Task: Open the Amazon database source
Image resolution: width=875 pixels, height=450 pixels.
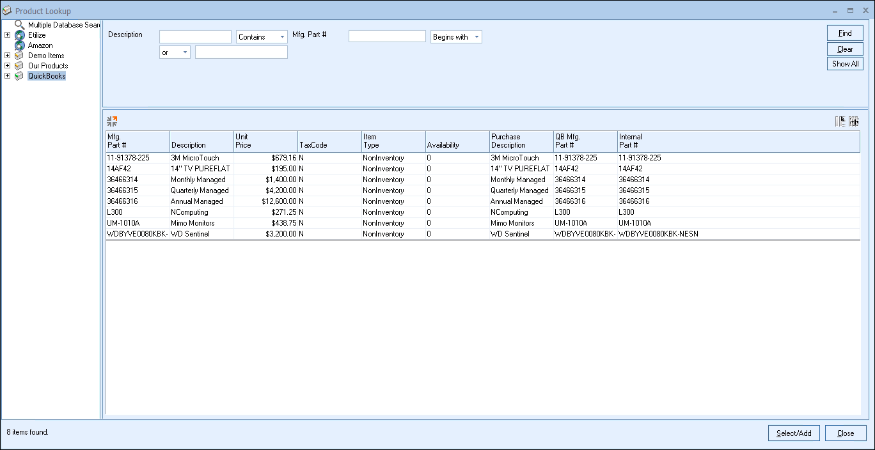Action: point(40,45)
